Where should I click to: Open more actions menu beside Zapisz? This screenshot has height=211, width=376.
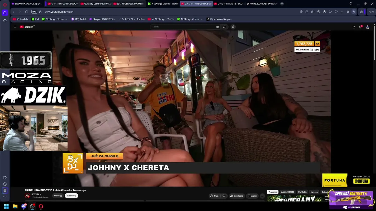pos(262,196)
